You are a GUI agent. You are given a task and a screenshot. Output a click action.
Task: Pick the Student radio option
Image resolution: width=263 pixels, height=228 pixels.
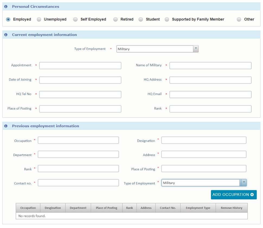tap(141, 19)
